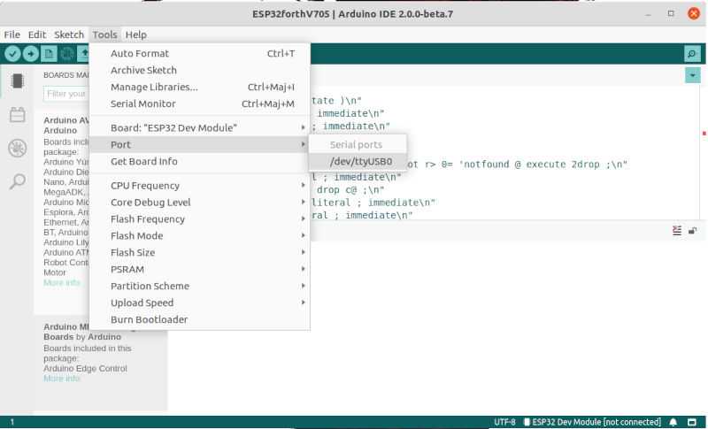This screenshot has width=708, height=429.
Task: Select the /dev/ttyUSB0 serial port
Action: click(360, 162)
